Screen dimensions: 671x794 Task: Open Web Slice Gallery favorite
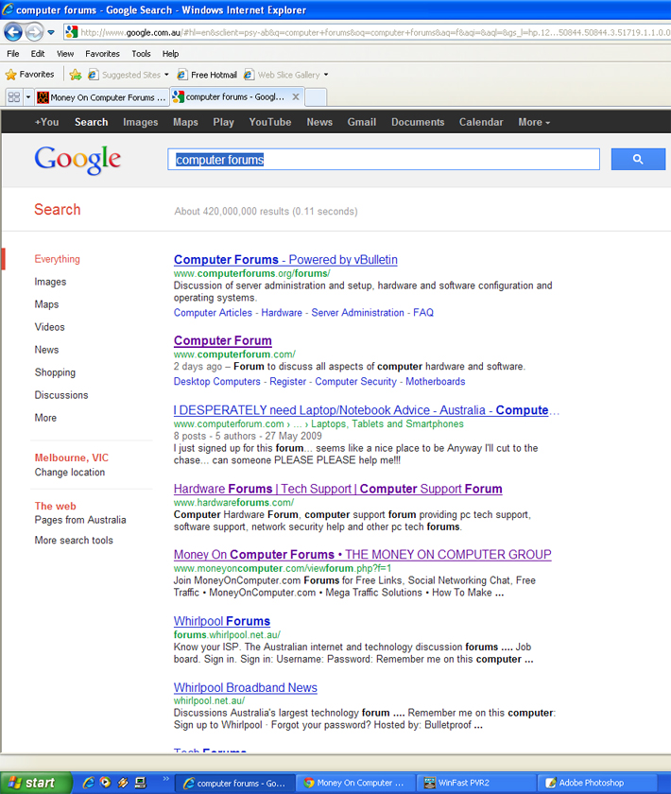[282, 75]
